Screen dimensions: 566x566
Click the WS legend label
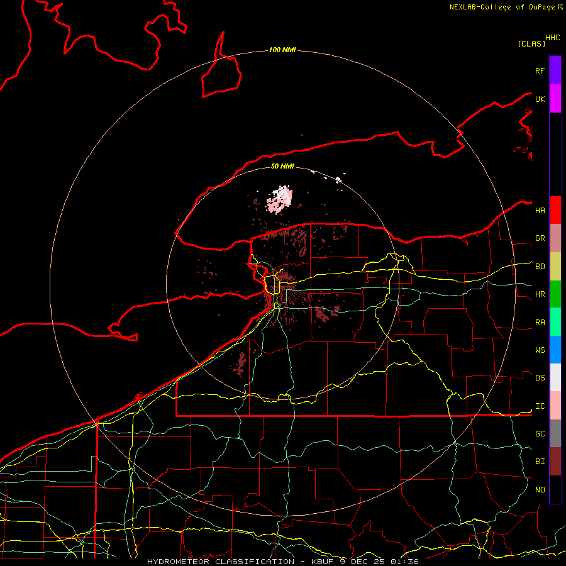coord(540,350)
